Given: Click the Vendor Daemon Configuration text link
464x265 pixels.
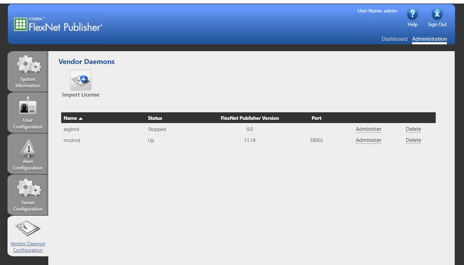Looking at the screenshot, I should click(x=28, y=247).
